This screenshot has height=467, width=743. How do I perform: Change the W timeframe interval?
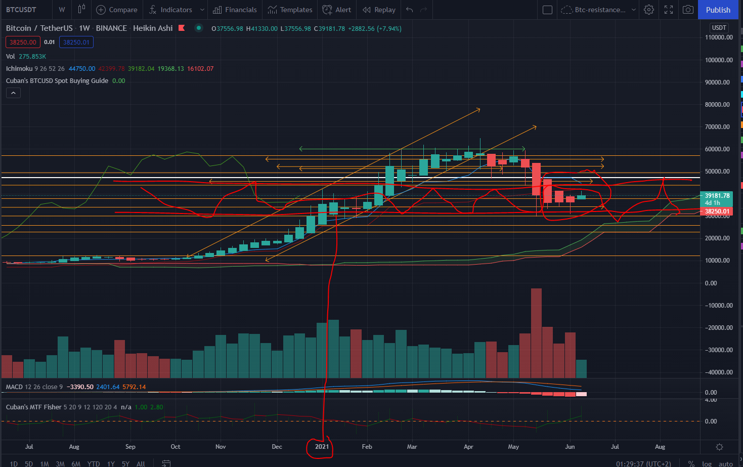(62, 10)
